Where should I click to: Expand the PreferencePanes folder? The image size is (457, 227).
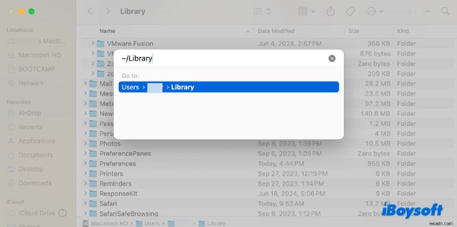(85, 153)
